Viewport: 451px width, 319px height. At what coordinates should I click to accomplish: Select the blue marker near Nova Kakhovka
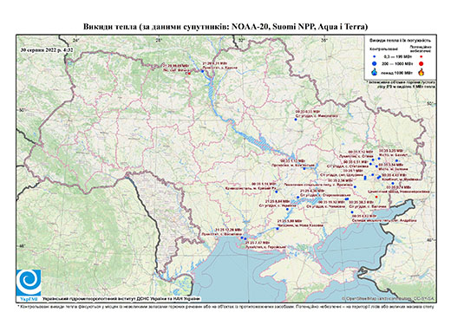coord(278,229)
